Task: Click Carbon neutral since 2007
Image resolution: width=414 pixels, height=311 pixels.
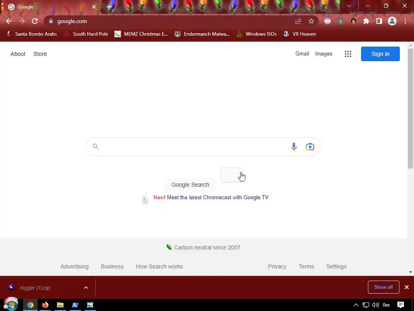Action: [207, 247]
